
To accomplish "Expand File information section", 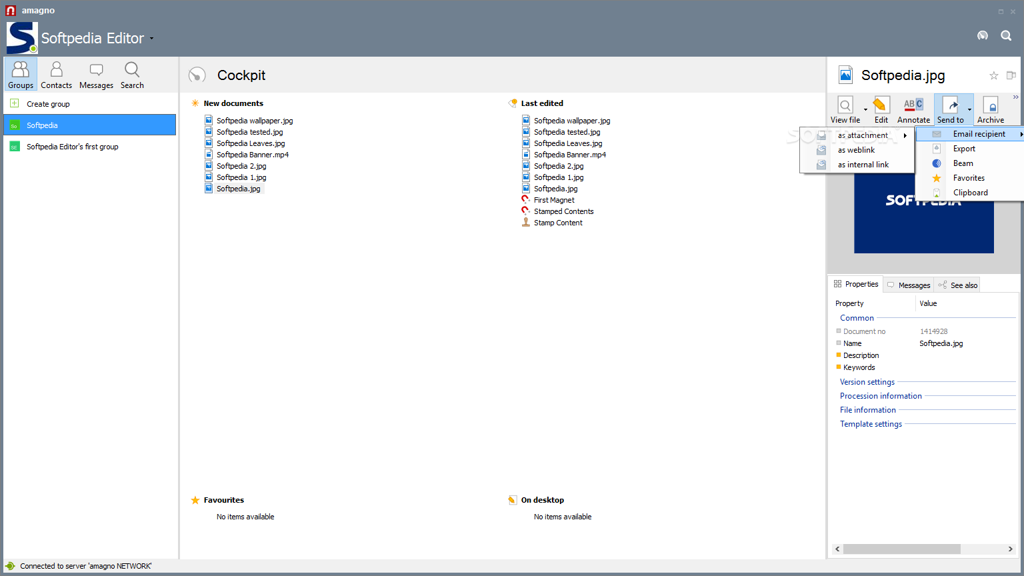I will click(x=868, y=410).
